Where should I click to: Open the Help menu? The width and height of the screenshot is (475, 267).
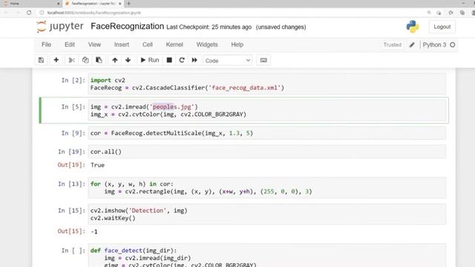(x=237, y=44)
